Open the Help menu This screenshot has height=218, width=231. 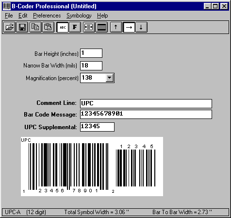click(x=102, y=16)
